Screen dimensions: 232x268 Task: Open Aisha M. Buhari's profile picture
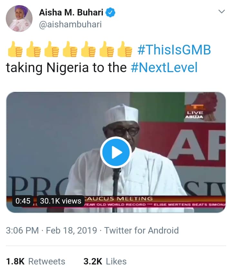pyautogui.click(x=19, y=18)
